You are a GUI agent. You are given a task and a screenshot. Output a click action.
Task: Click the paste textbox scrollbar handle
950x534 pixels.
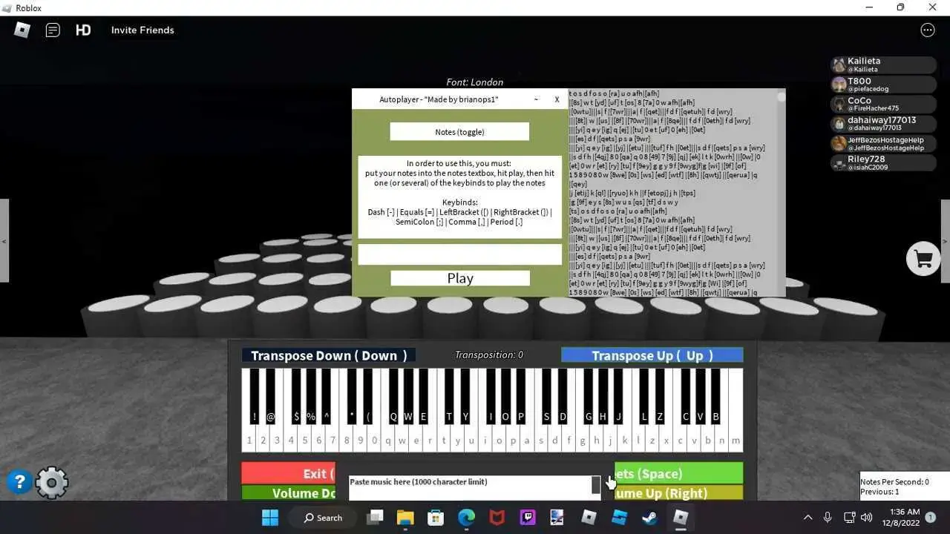(x=595, y=485)
